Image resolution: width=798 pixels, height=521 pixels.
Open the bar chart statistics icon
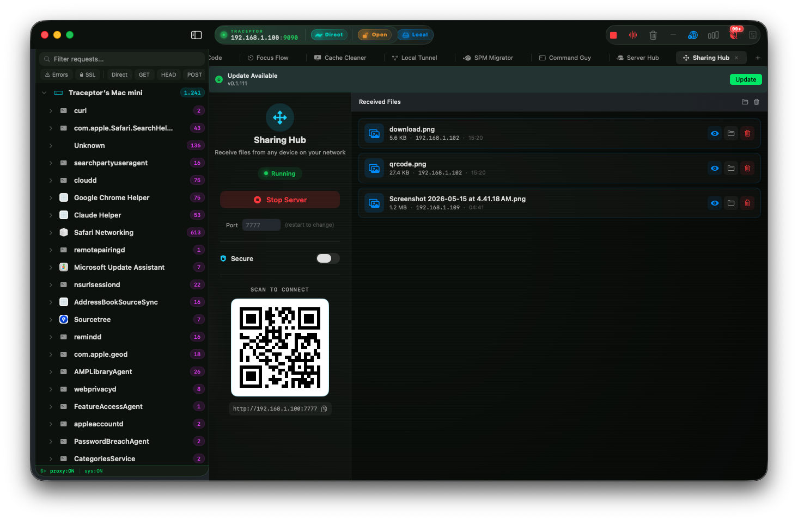(713, 35)
